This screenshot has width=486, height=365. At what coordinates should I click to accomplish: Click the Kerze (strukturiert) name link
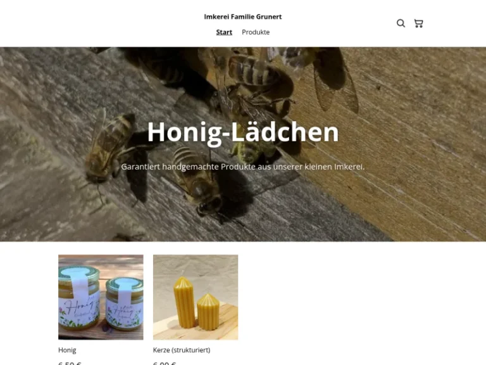coord(182,350)
